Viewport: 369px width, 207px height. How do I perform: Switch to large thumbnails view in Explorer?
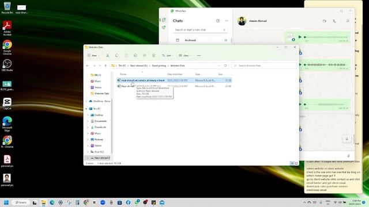(x=296, y=163)
